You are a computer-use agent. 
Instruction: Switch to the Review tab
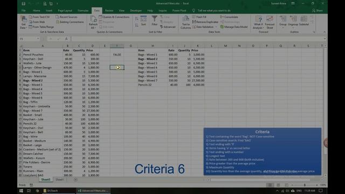tap(109, 11)
